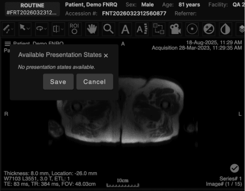Open the series layout swap tool
This screenshot has width=245, height=191.
tap(159, 29)
